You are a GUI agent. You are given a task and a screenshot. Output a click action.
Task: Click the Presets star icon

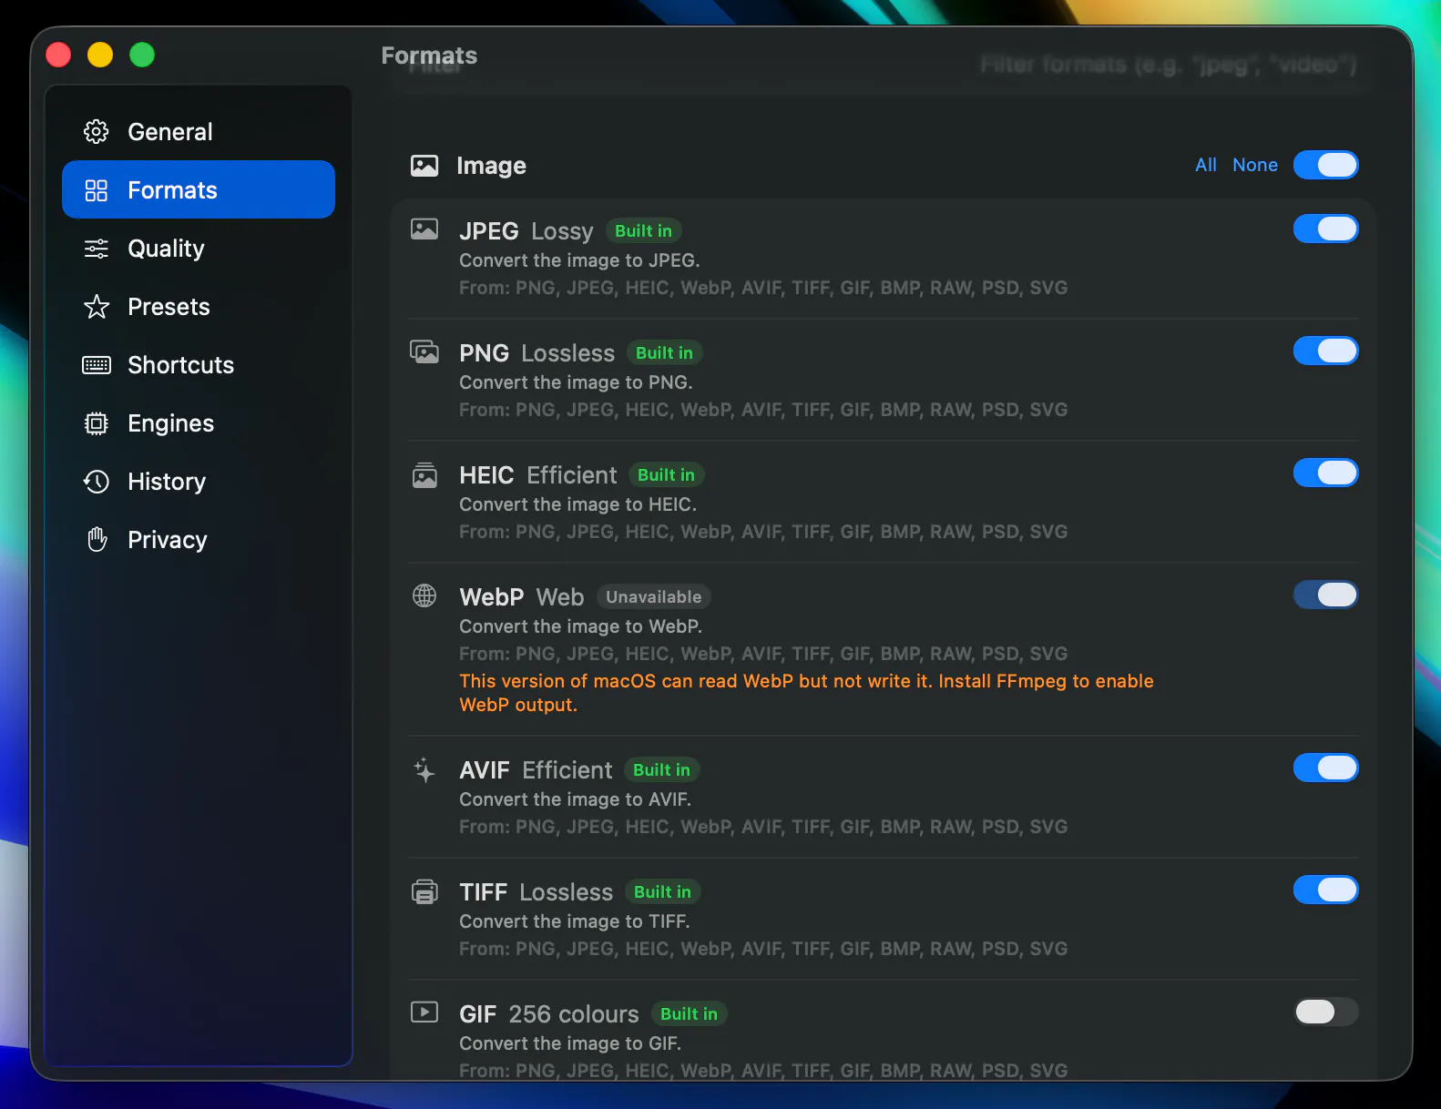tap(97, 307)
